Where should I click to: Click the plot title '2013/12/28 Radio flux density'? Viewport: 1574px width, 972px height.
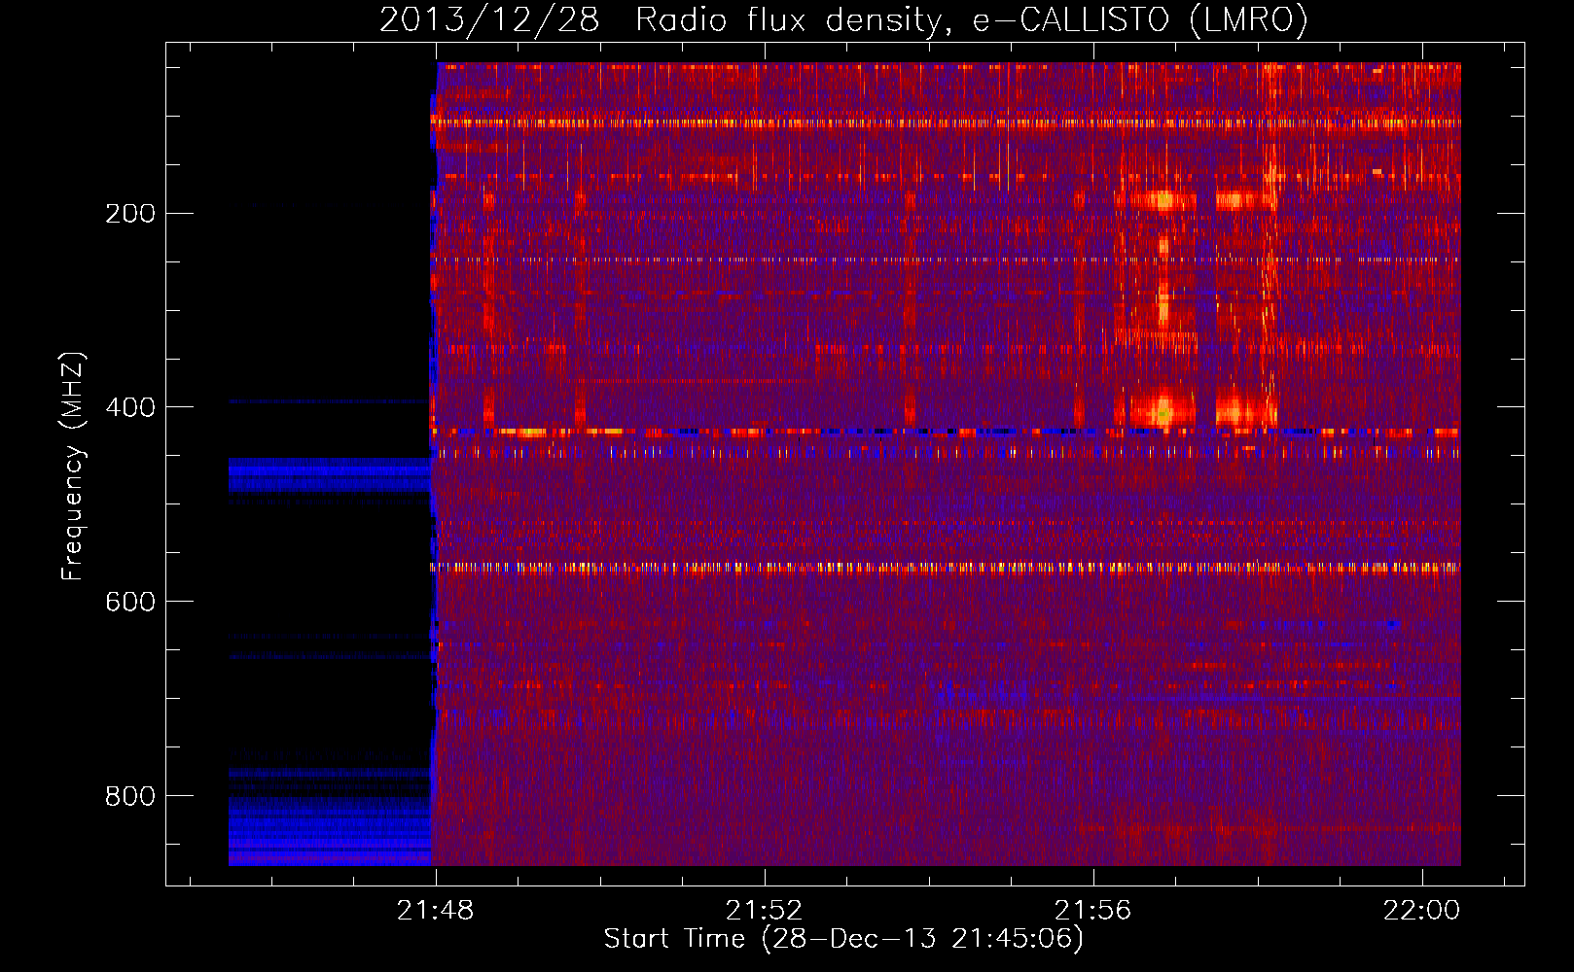click(662, 19)
